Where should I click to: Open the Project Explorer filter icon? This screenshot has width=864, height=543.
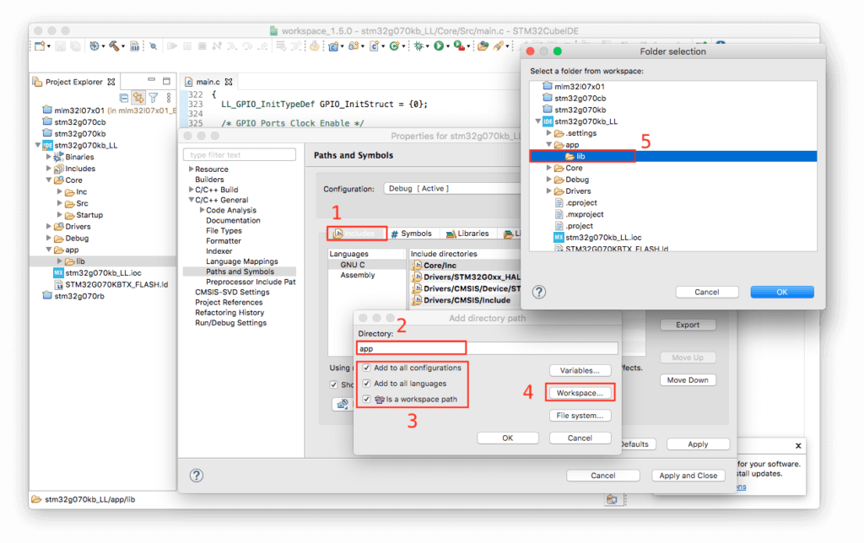click(x=154, y=98)
